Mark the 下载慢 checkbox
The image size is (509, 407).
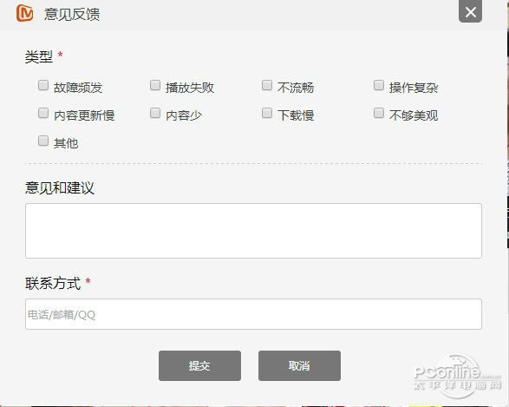coord(267,113)
